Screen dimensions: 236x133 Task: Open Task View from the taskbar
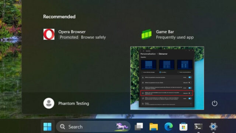139,126
